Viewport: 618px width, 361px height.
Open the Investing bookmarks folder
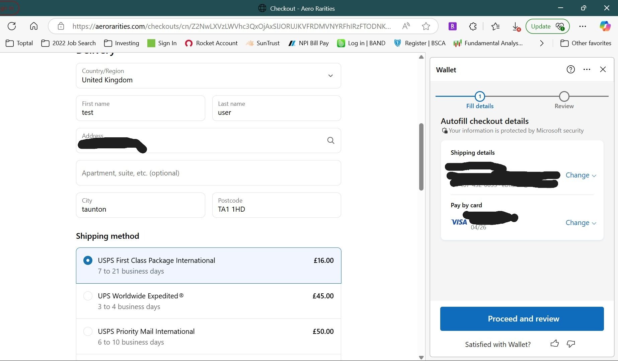(122, 43)
